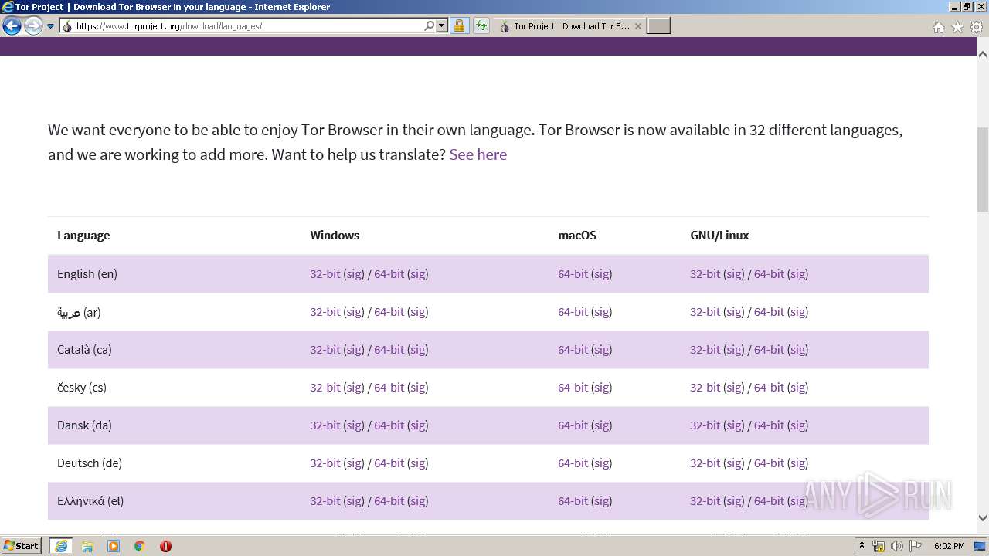This screenshot has height=556, width=989.
Task: Open the media player taskbar icon
Action: tap(114, 546)
